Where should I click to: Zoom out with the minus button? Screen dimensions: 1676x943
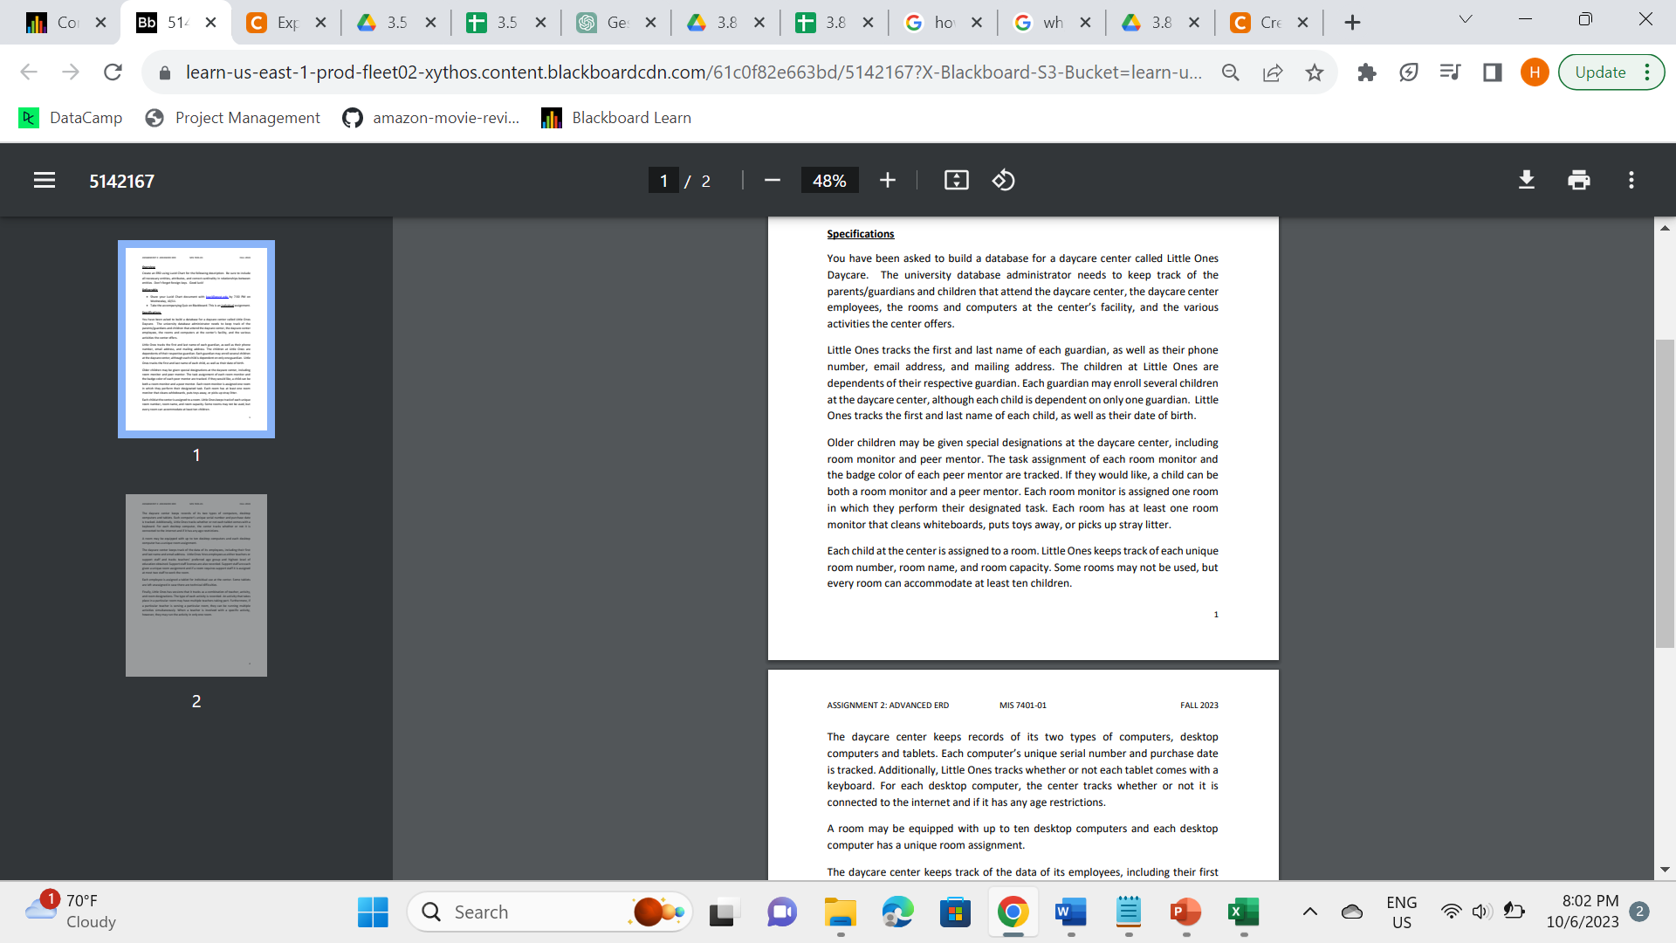(772, 181)
